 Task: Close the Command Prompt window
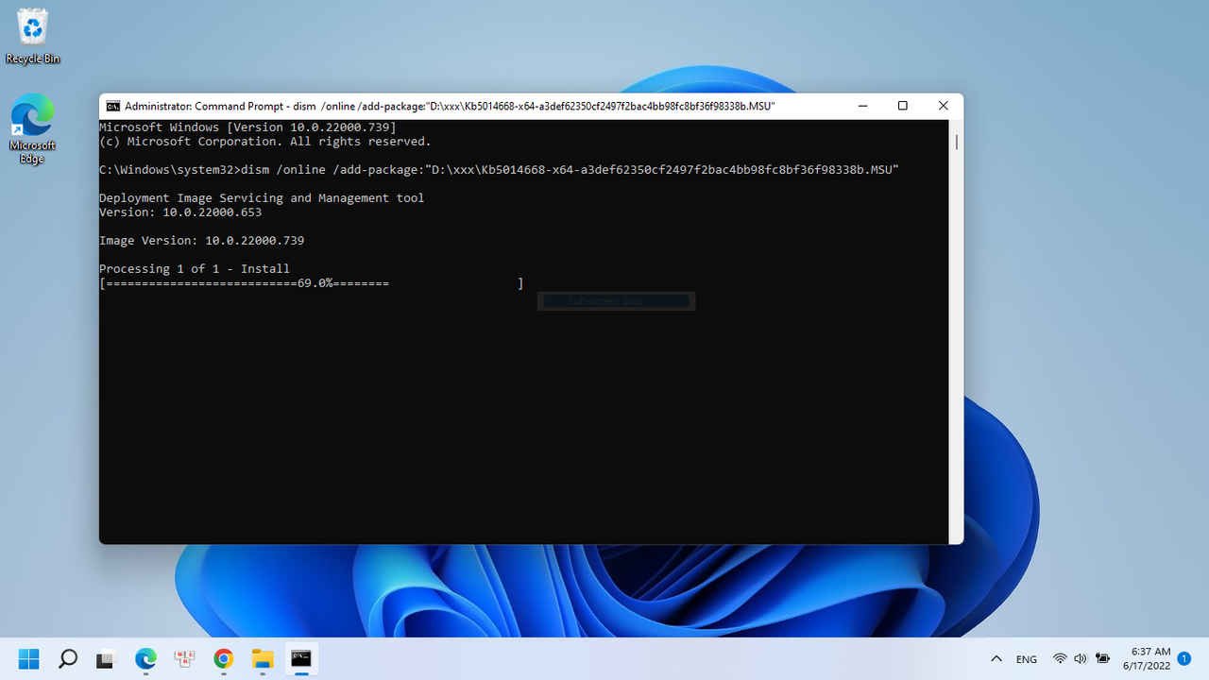pyautogui.click(x=943, y=107)
